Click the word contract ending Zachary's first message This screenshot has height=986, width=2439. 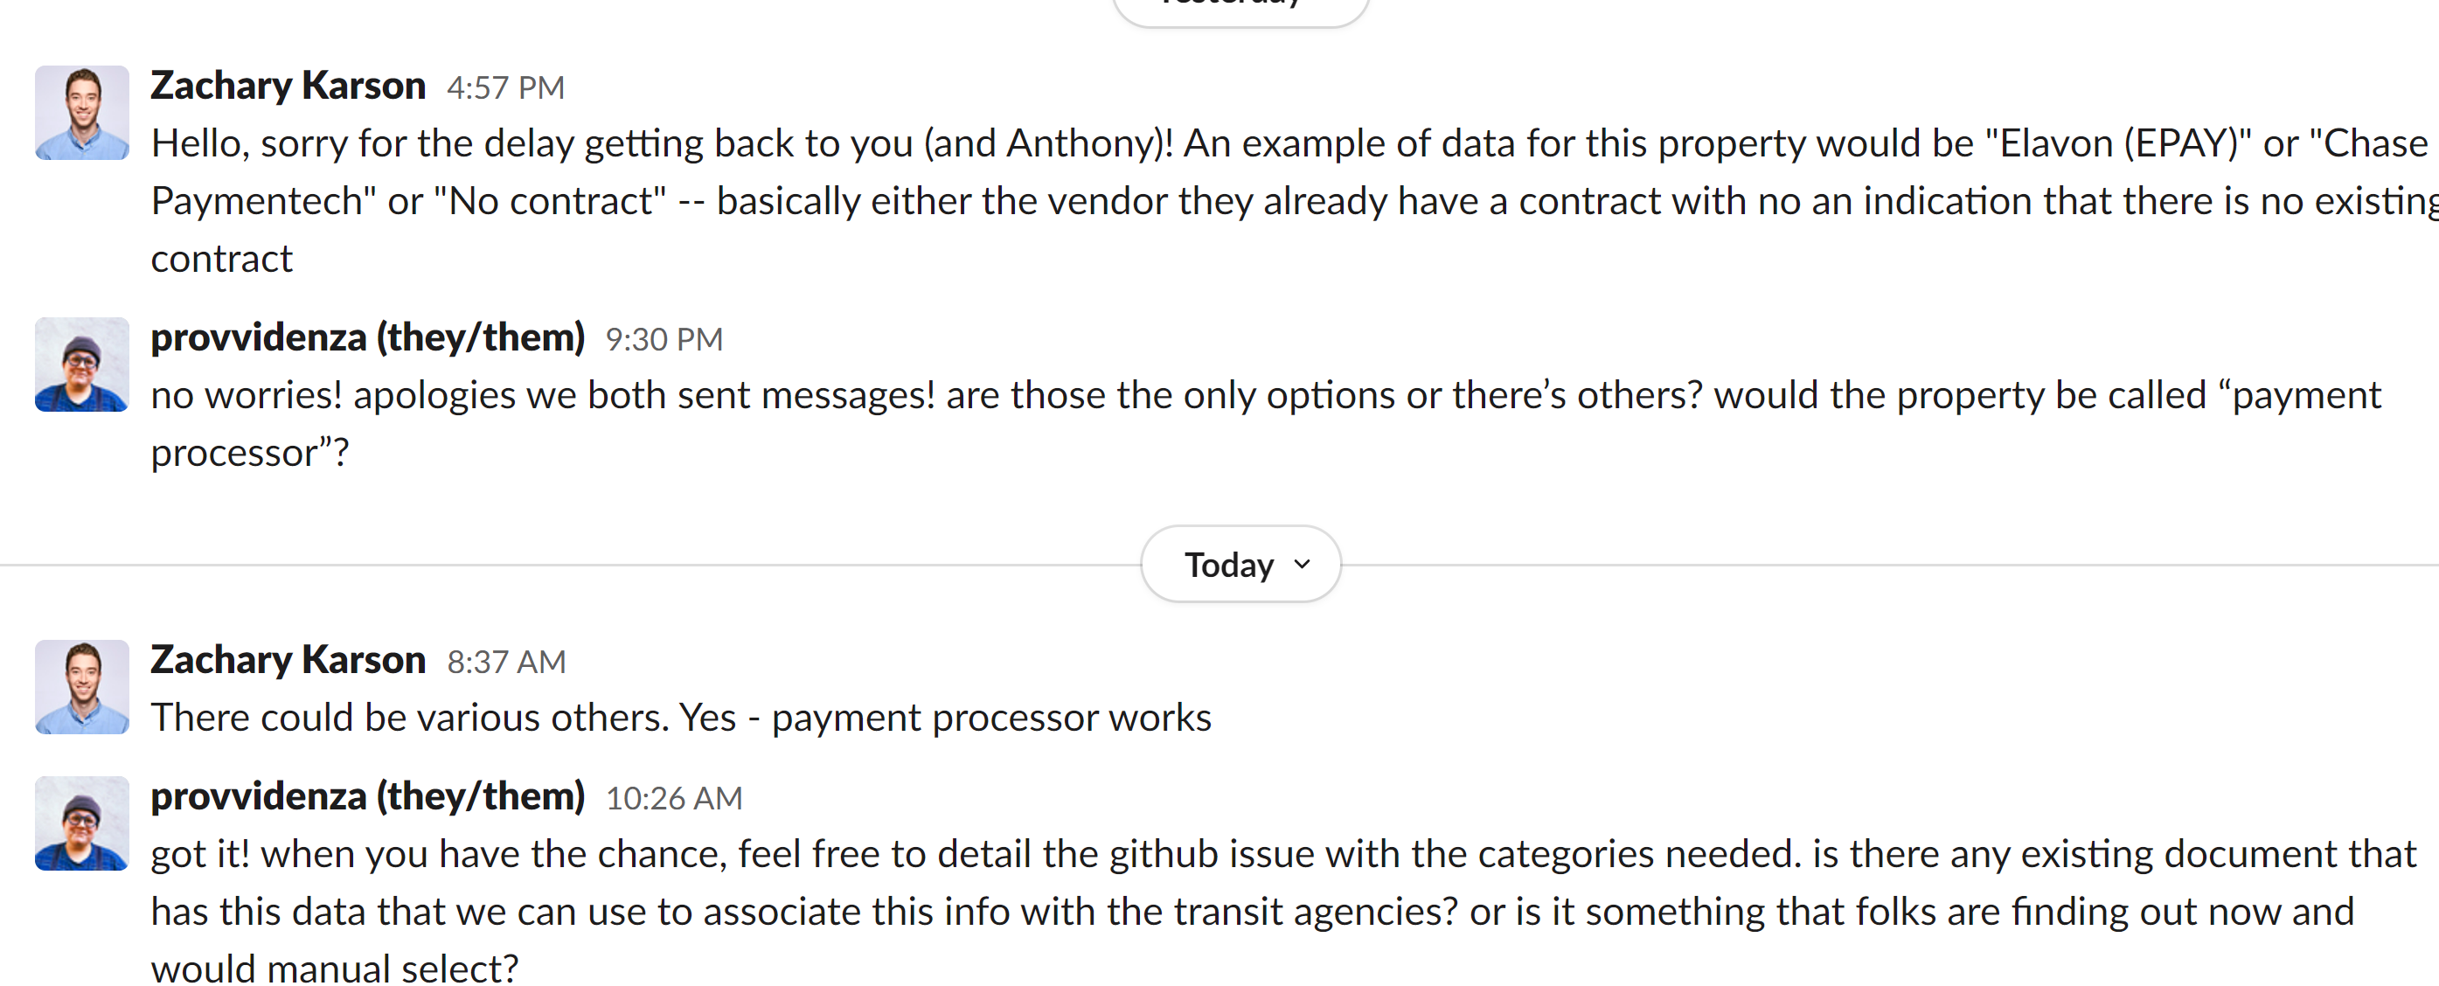click(x=221, y=259)
